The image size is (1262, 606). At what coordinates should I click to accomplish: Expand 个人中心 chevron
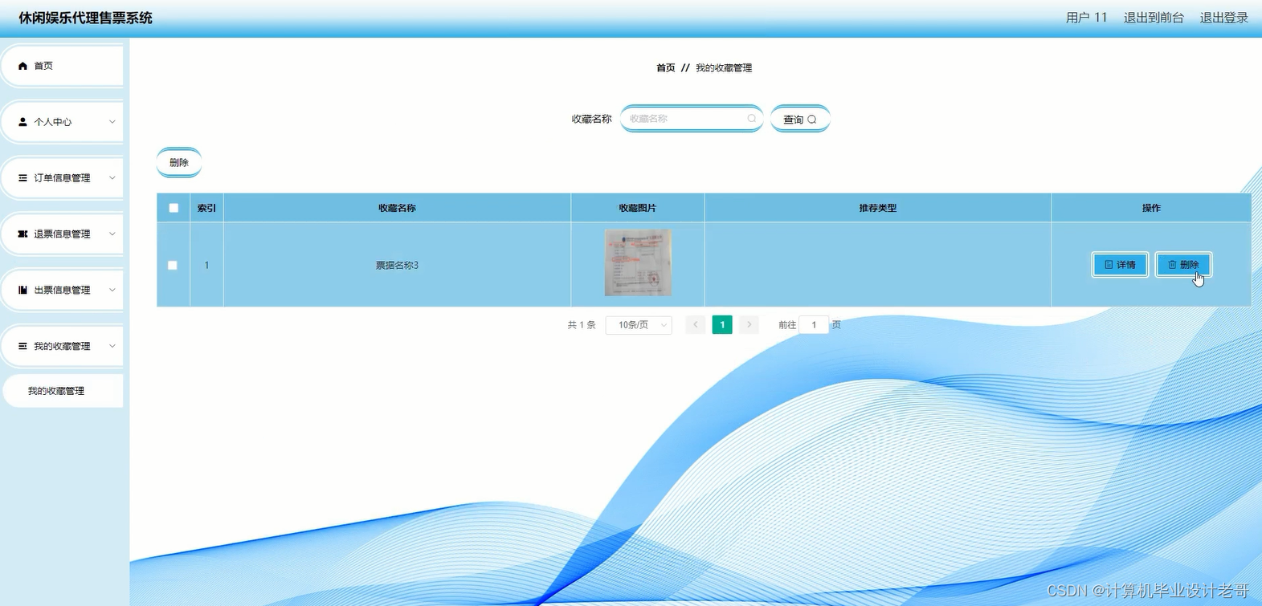point(112,122)
